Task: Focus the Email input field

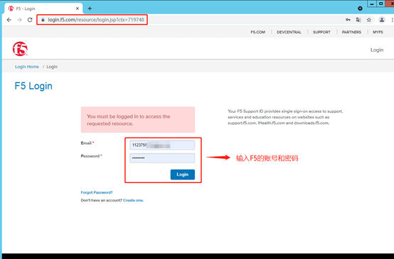Action: pyautogui.click(x=162, y=145)
